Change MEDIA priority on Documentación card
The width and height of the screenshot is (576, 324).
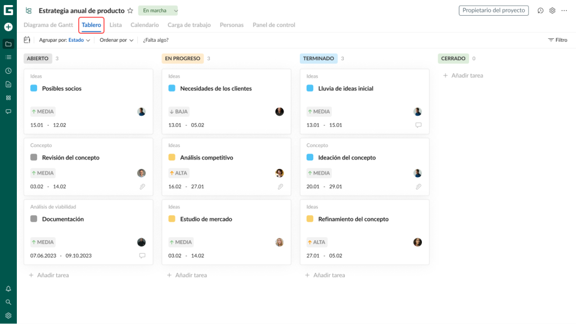[43, 242]
